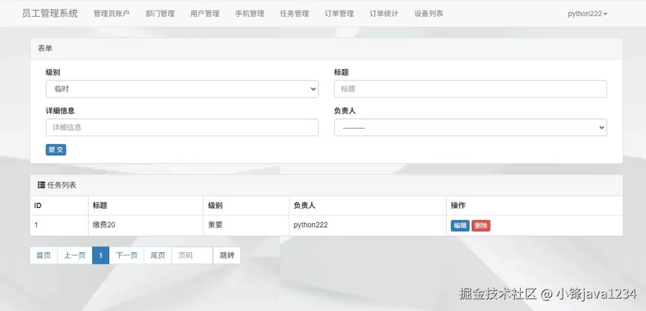This screenshot has width=646, height=311.
Task: Click the 标题 table column header
Action: pos(146,205)
